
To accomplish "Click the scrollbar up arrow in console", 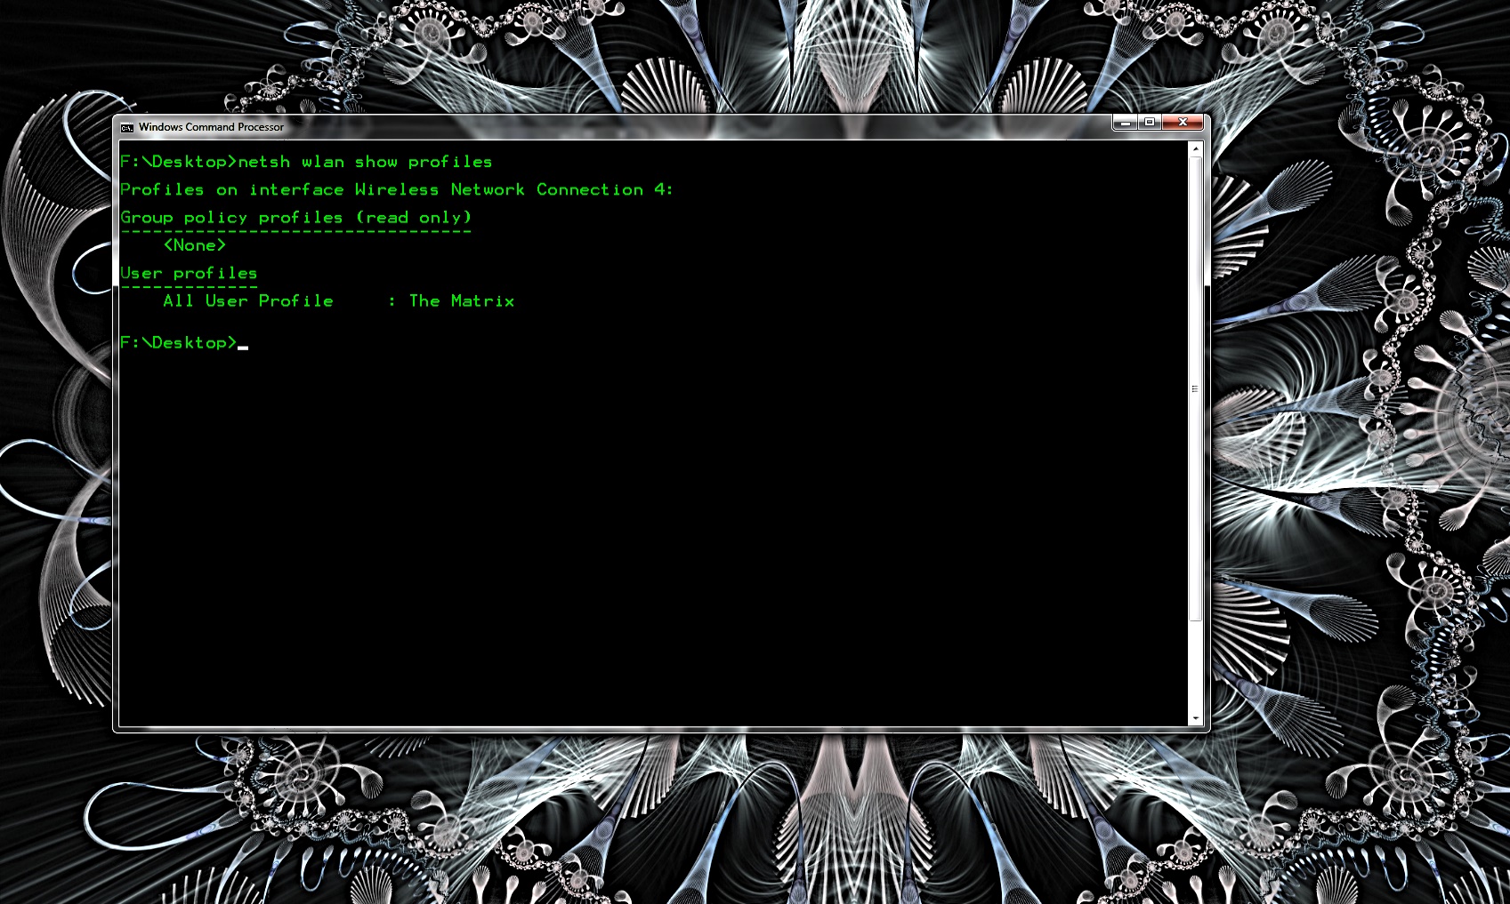I will point(1196,149).
